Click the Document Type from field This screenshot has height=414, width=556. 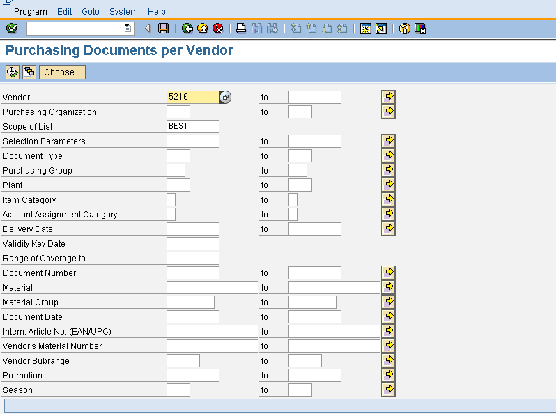coord(178,155)
